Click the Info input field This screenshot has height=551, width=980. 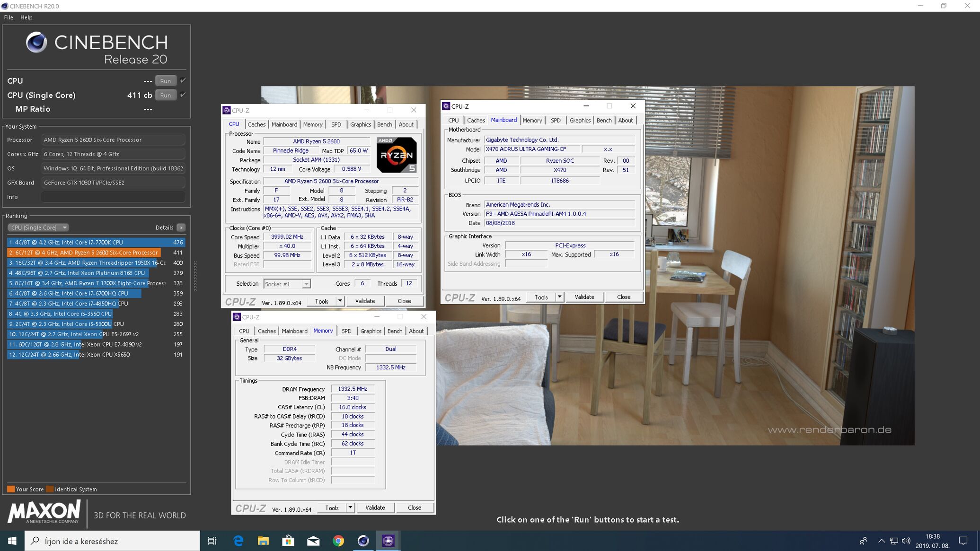point(113,197)
